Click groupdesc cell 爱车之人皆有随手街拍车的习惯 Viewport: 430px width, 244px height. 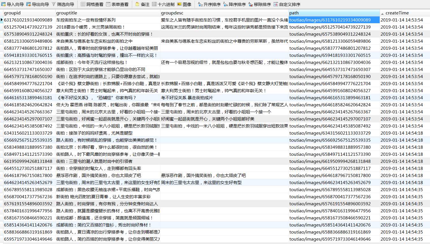pos(224,20)
